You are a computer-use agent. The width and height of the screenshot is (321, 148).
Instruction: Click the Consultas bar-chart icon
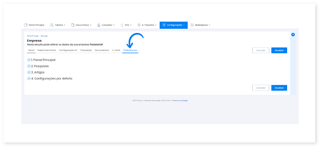click(99, 25)
